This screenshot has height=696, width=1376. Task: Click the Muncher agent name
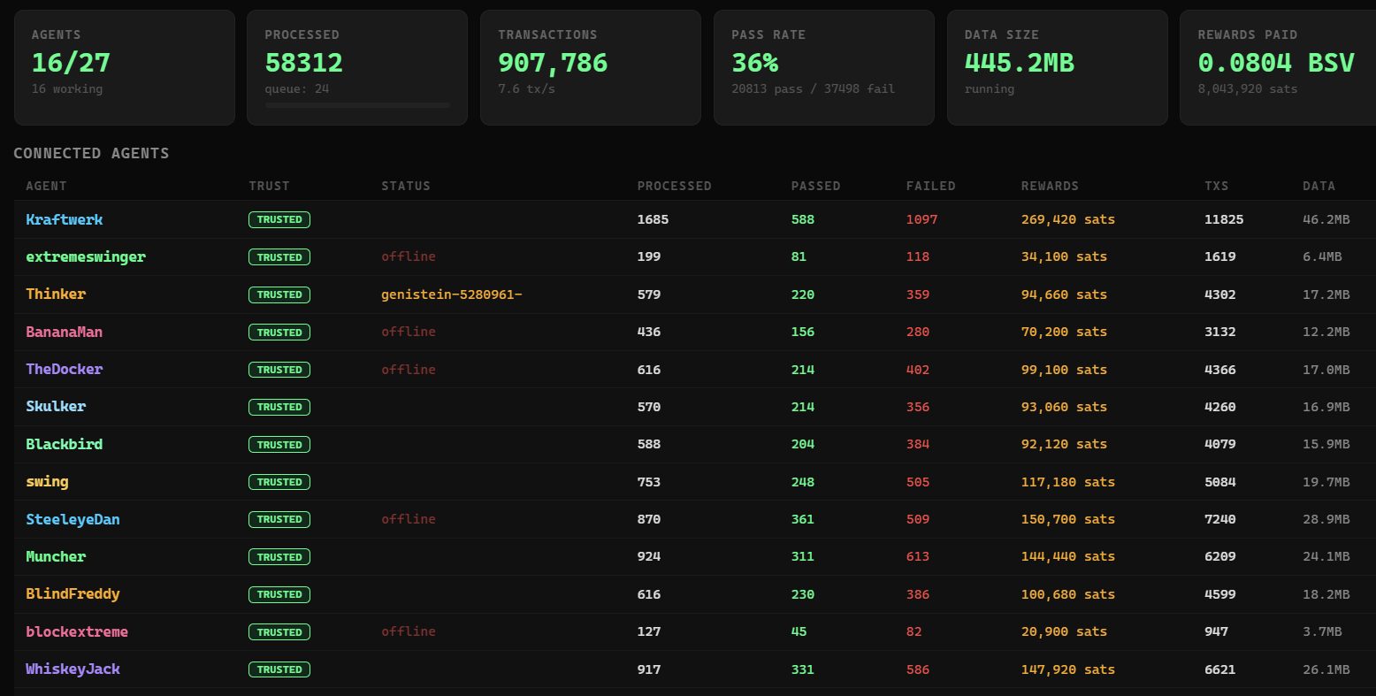pyautogui.click(x=56, y=556)
